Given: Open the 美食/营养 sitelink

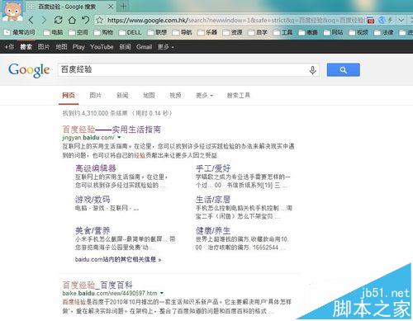Looking at the screenshot, I should pos(93,230).
